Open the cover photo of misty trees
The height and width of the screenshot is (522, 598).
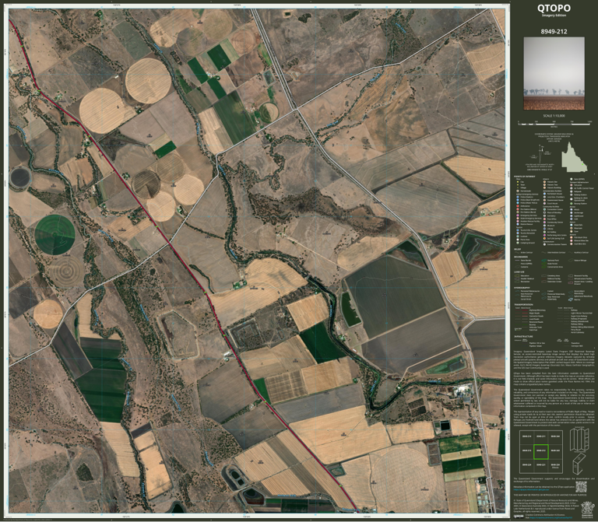[x=554, y=73]
